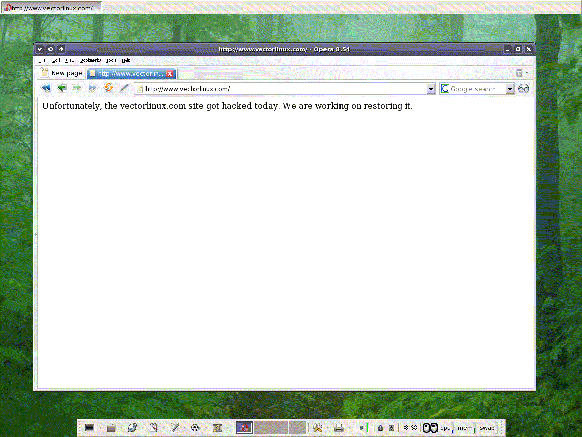
Task: Switch to the Opera workspace in pager
Action: tap(245, 428)
